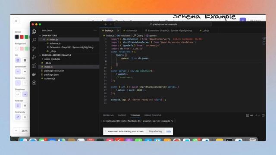Click the graphql-server-example command center search
This screenshot has width=276, height=155.
[x=163, y=24]
